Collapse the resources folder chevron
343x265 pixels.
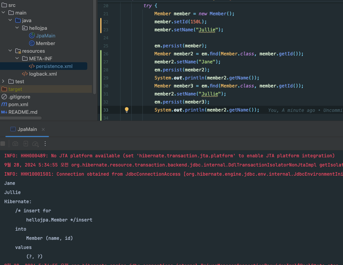pyautogui.click(x=10, y=51)
